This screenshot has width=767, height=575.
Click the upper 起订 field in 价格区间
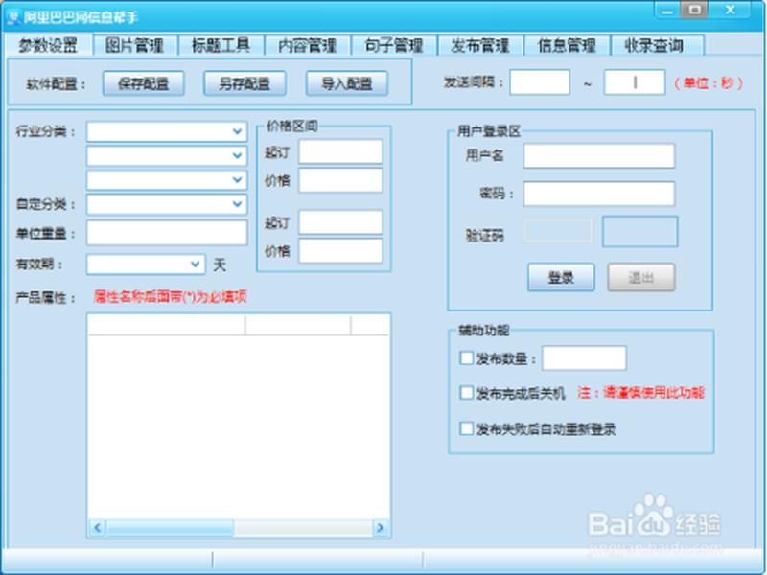tap(340, 151)
